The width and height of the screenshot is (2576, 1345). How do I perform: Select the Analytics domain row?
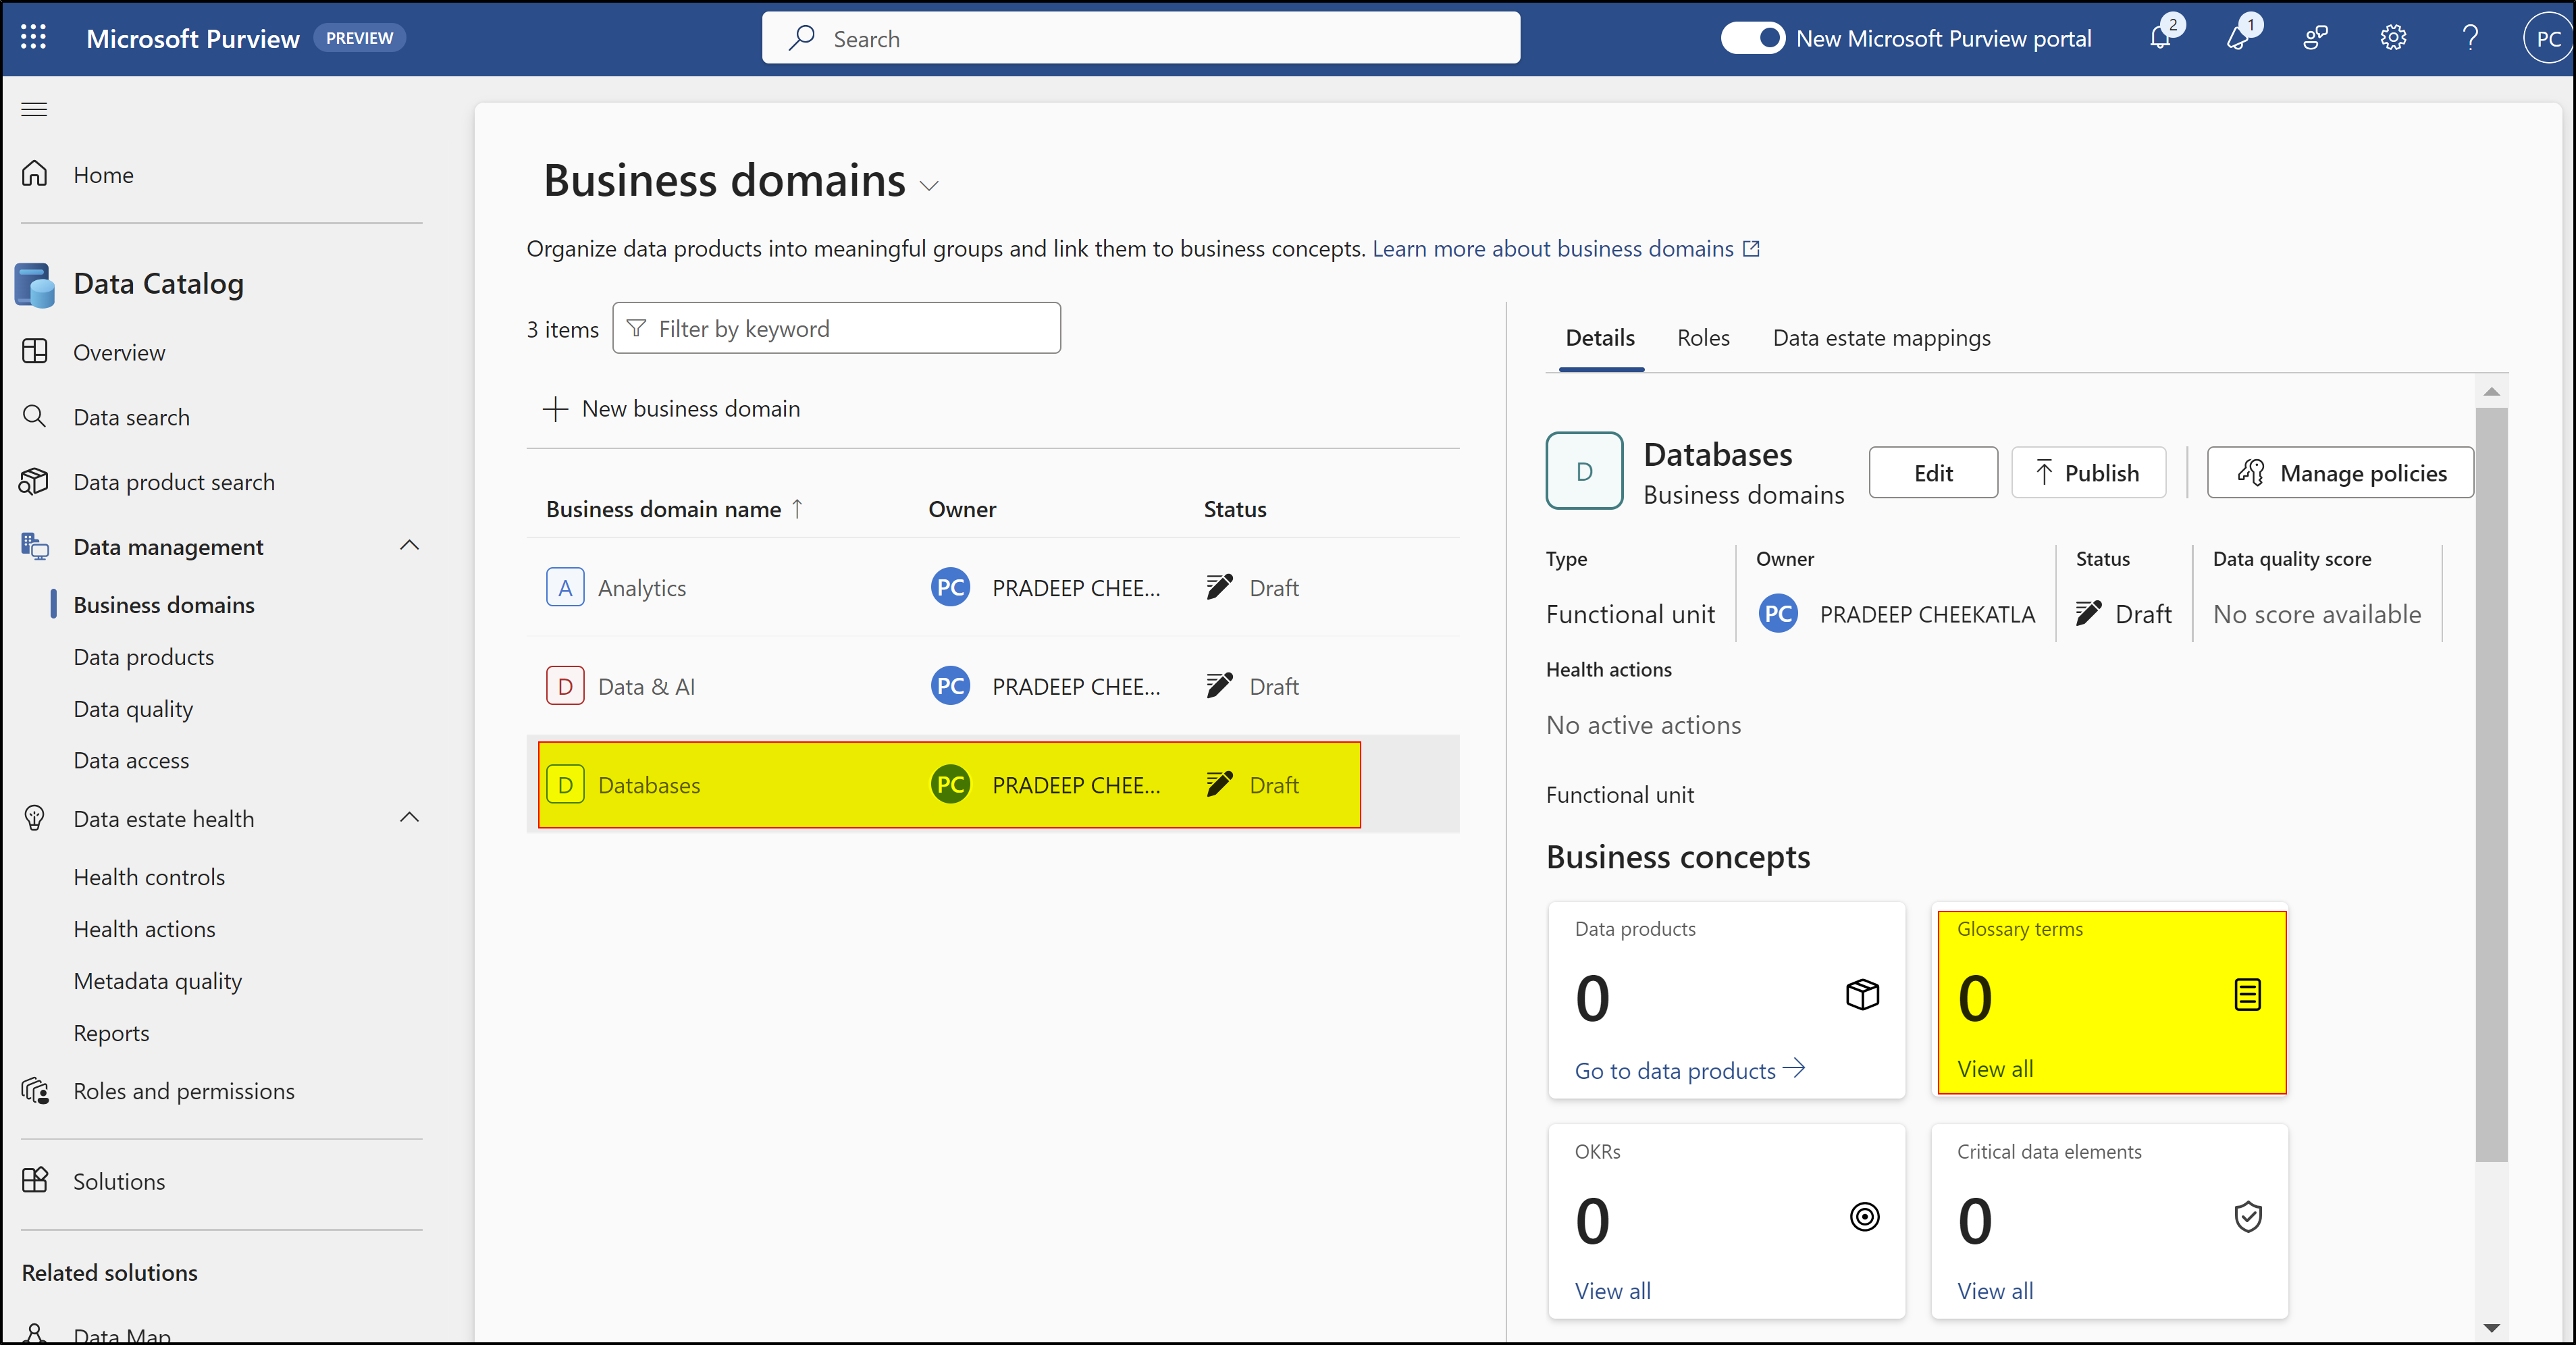(x=992, y=587)
